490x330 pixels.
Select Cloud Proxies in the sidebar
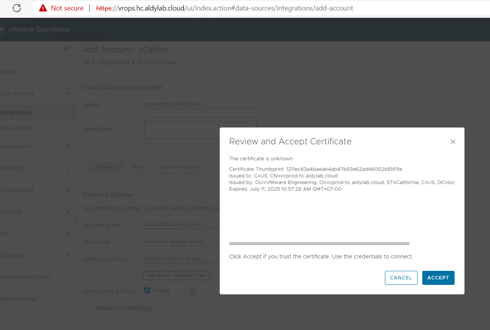[18, 128]
